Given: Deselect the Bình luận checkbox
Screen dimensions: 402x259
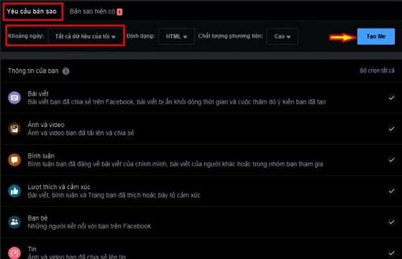Looking at the screenshot, I should tap(391, 160).
